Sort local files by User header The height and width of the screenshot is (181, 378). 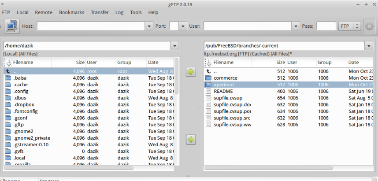point(100,63)
